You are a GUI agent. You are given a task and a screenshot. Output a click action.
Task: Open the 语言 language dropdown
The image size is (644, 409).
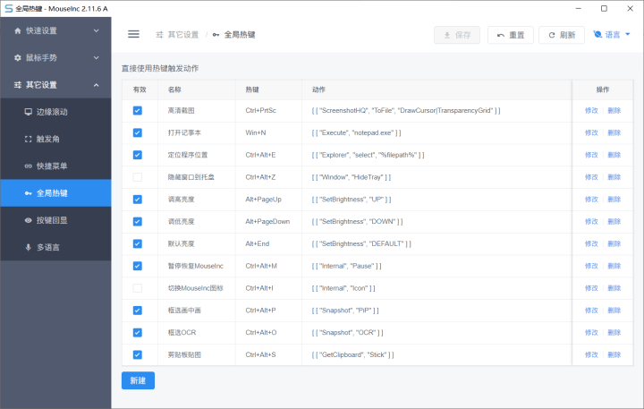pos(612,35)
